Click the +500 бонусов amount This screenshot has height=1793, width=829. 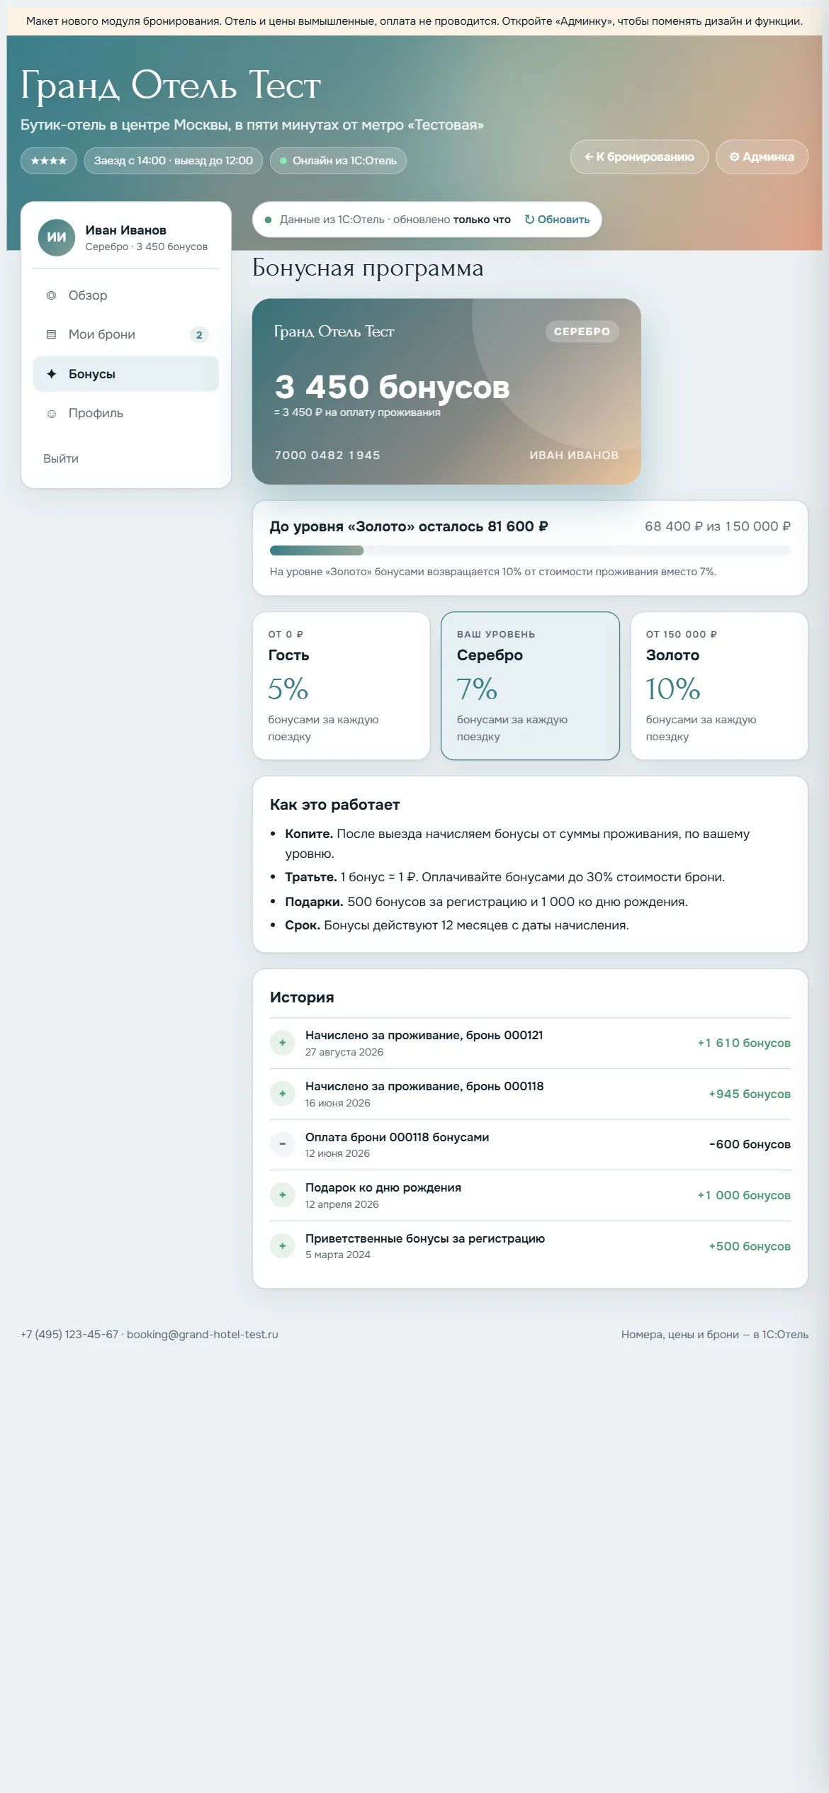750,1246
